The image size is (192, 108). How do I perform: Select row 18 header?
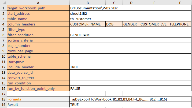click(x=3, y=99)
